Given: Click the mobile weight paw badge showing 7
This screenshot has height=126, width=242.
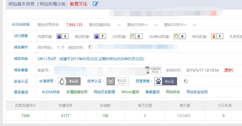Looking at the screenshot, I should coord(100,36).
